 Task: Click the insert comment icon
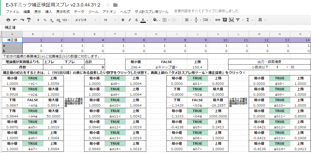(x=224, y=20)
